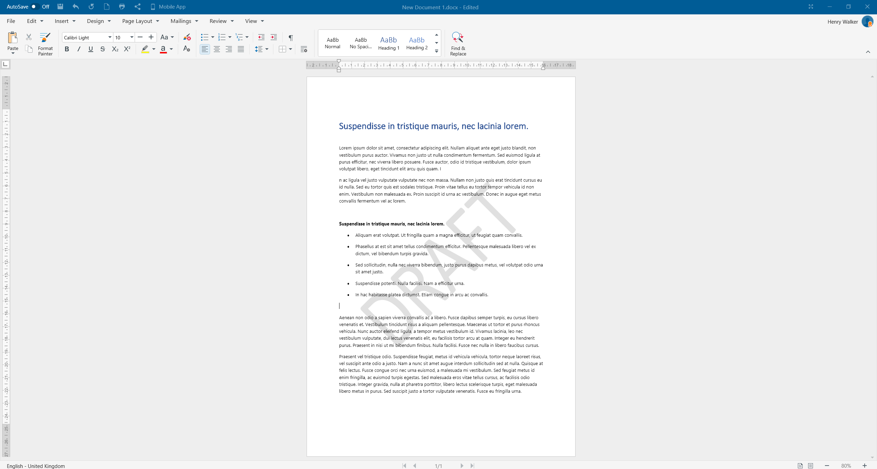Apply the Heading 1 style

pos(388,43)
